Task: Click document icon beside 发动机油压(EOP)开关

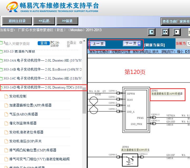Action: (6, 141)
